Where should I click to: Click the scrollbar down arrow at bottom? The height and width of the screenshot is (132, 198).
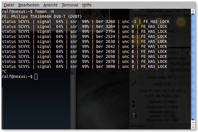193,127
